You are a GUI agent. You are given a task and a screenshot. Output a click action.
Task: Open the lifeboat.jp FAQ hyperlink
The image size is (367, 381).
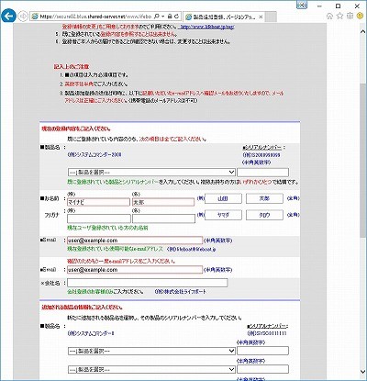pos(207,27)
